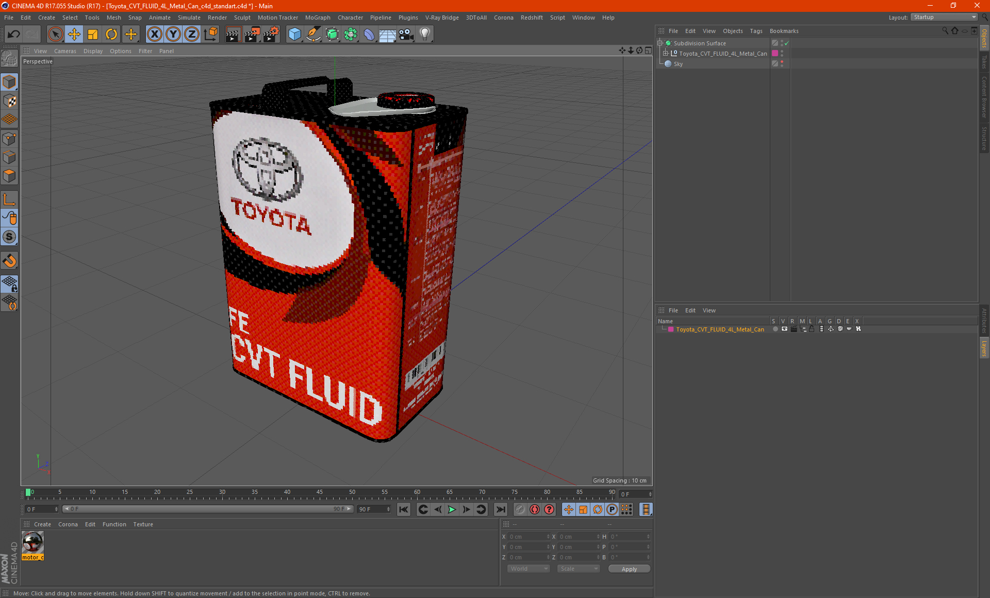Open Object Manager Tags menu
Image resolution: width=990 pixels, height=598 pixels.
(756, 31)
